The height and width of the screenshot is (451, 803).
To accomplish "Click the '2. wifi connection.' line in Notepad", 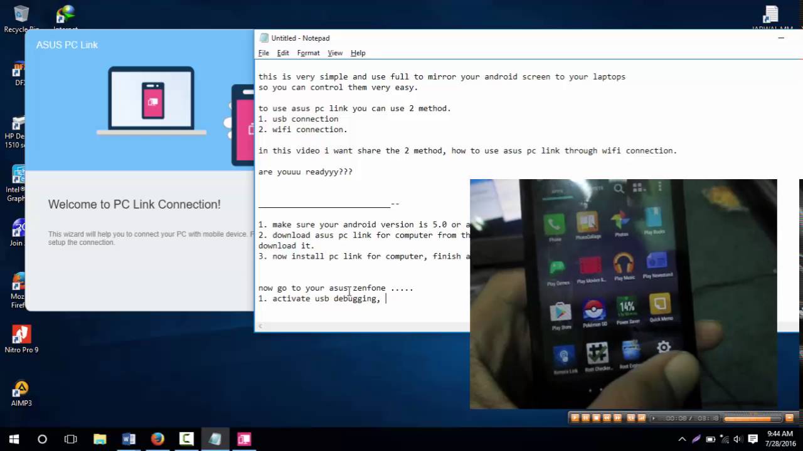I will (303, 130).
